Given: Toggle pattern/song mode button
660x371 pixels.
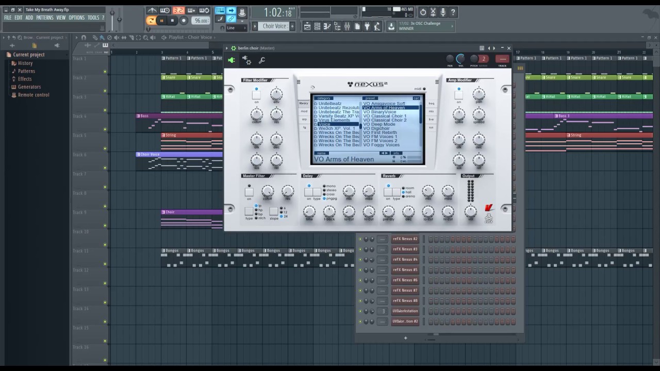Looking at the screenshot, I should 152,21.
